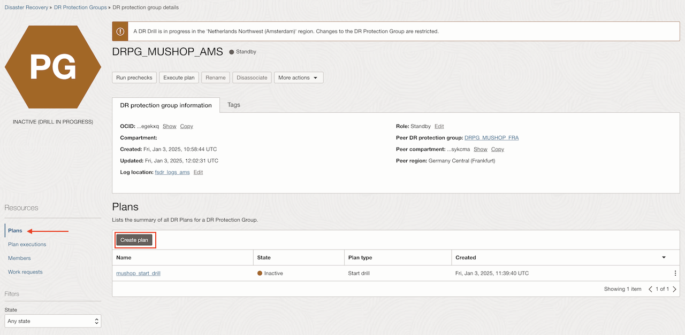The image size is (685, 335).
Task: Open the mushop_start_drill plan link
Action: (x=138, y=273)
